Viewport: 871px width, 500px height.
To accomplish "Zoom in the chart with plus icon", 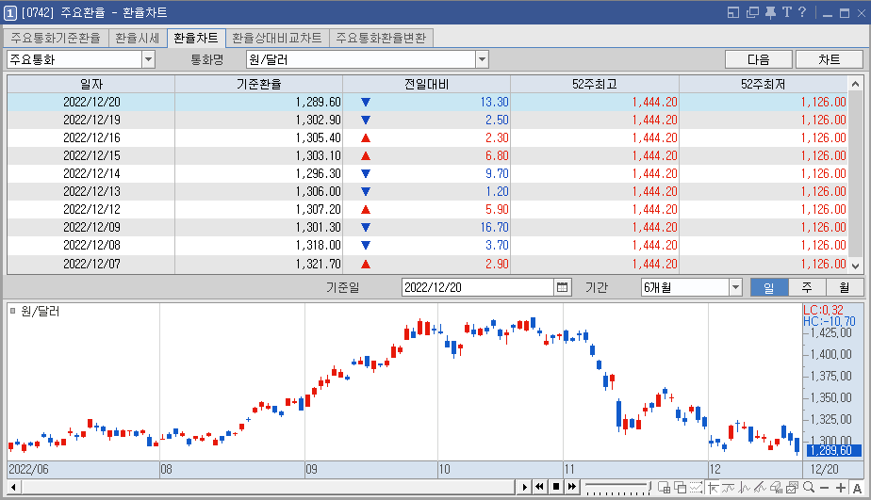I will (841, 488).
